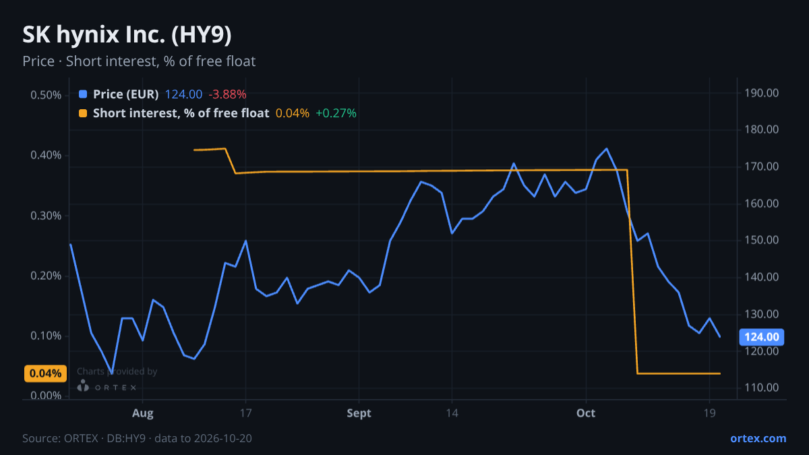Click the +0.27% short interest change
The height and width of the screenshot is (455, 809).
point(336,113)
